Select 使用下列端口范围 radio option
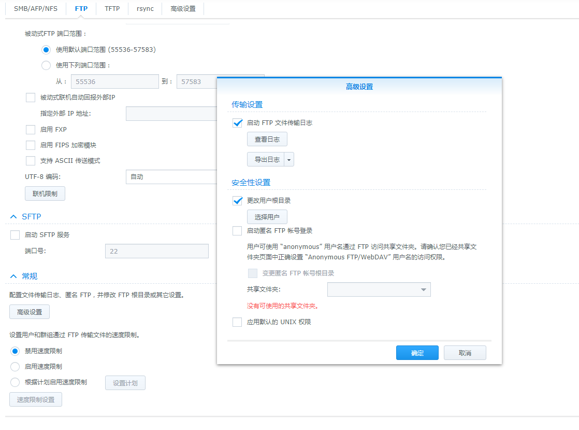This screenshot has width=579, height=430. point(46,65)
